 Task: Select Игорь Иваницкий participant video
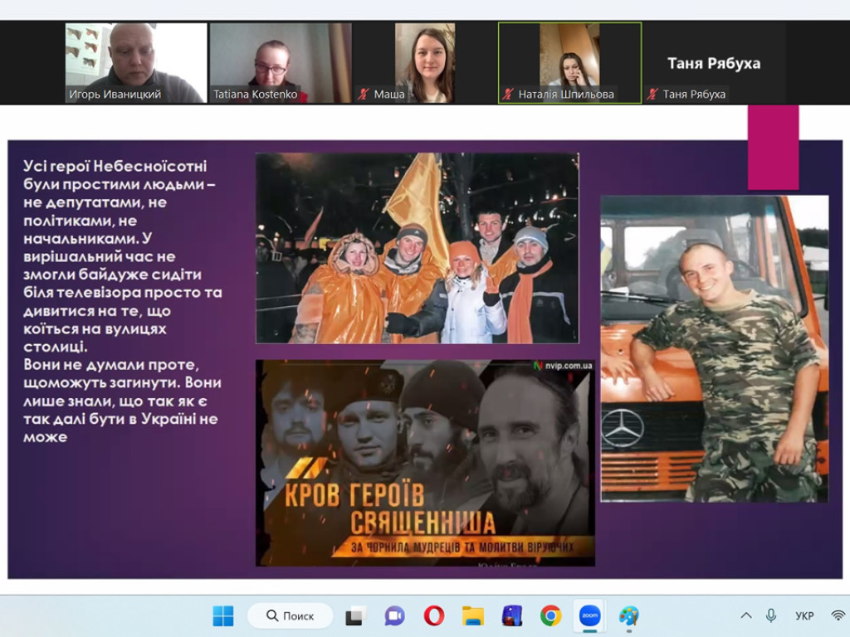(x=135, y=63)
